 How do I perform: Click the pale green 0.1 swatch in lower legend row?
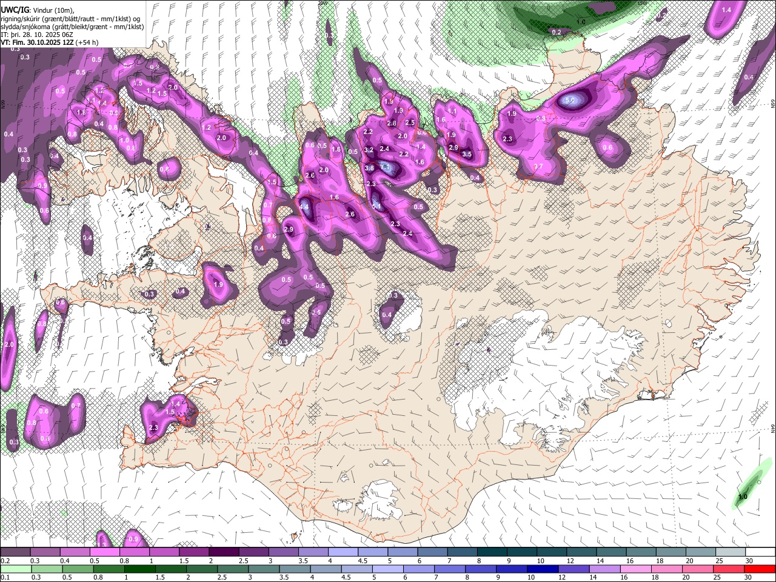(x=16, y=569)
